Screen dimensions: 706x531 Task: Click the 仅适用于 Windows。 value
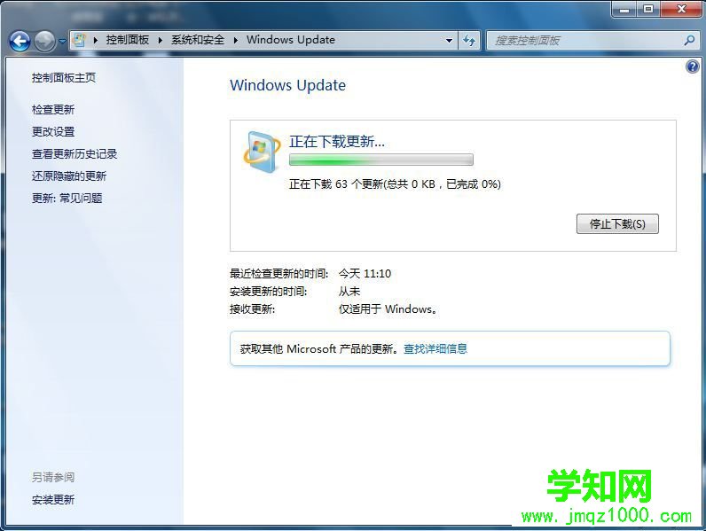tap(388, 309)
